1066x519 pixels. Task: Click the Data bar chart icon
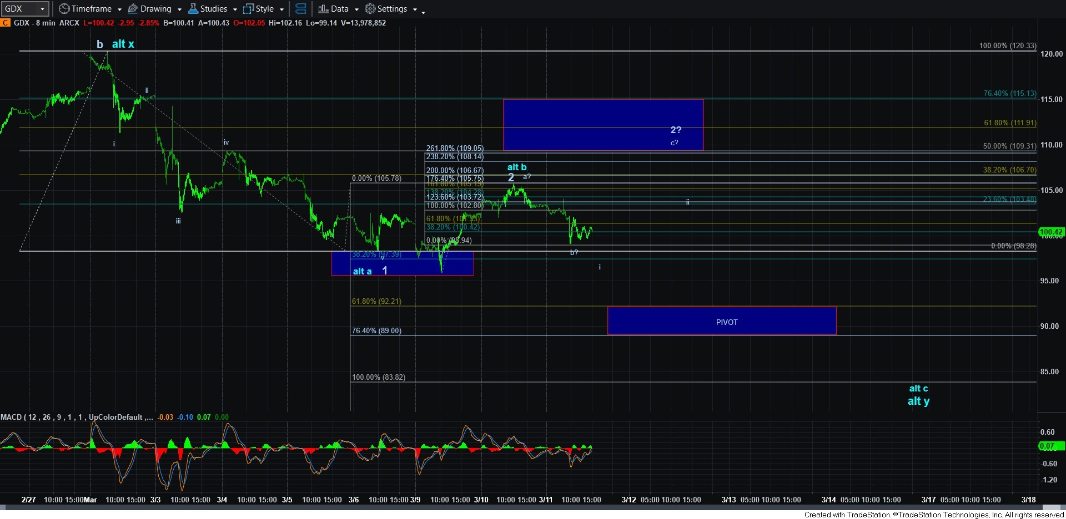click(323, 9)
